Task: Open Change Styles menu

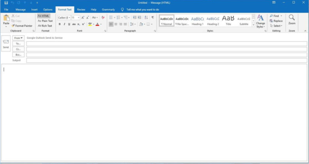Action: tap(260, 21)
